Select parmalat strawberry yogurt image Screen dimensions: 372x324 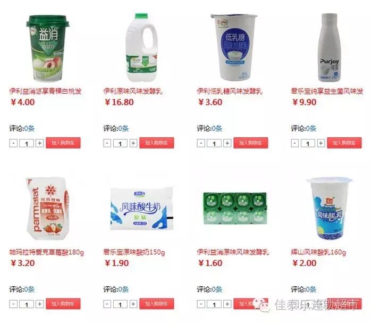point(47,209)
